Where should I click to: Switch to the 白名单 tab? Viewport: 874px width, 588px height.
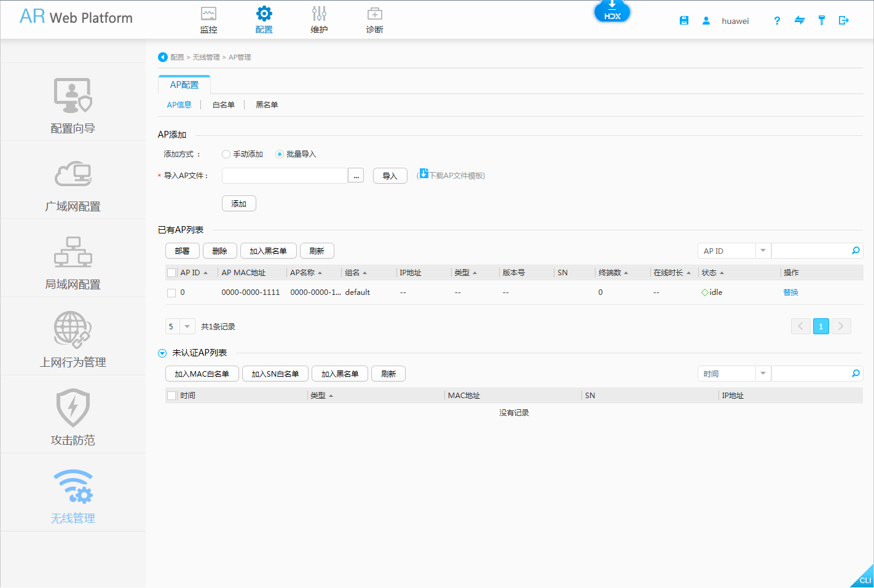[x=223, y=104]
